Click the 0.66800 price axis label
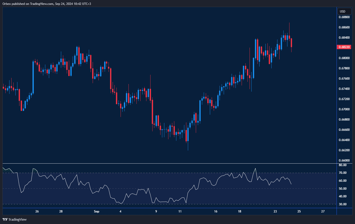This screenshot has height=224, width=355. click(344, 120)
